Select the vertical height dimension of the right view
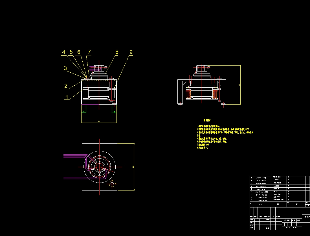Screen dimensions: 310x236 [x=240, y=85]
